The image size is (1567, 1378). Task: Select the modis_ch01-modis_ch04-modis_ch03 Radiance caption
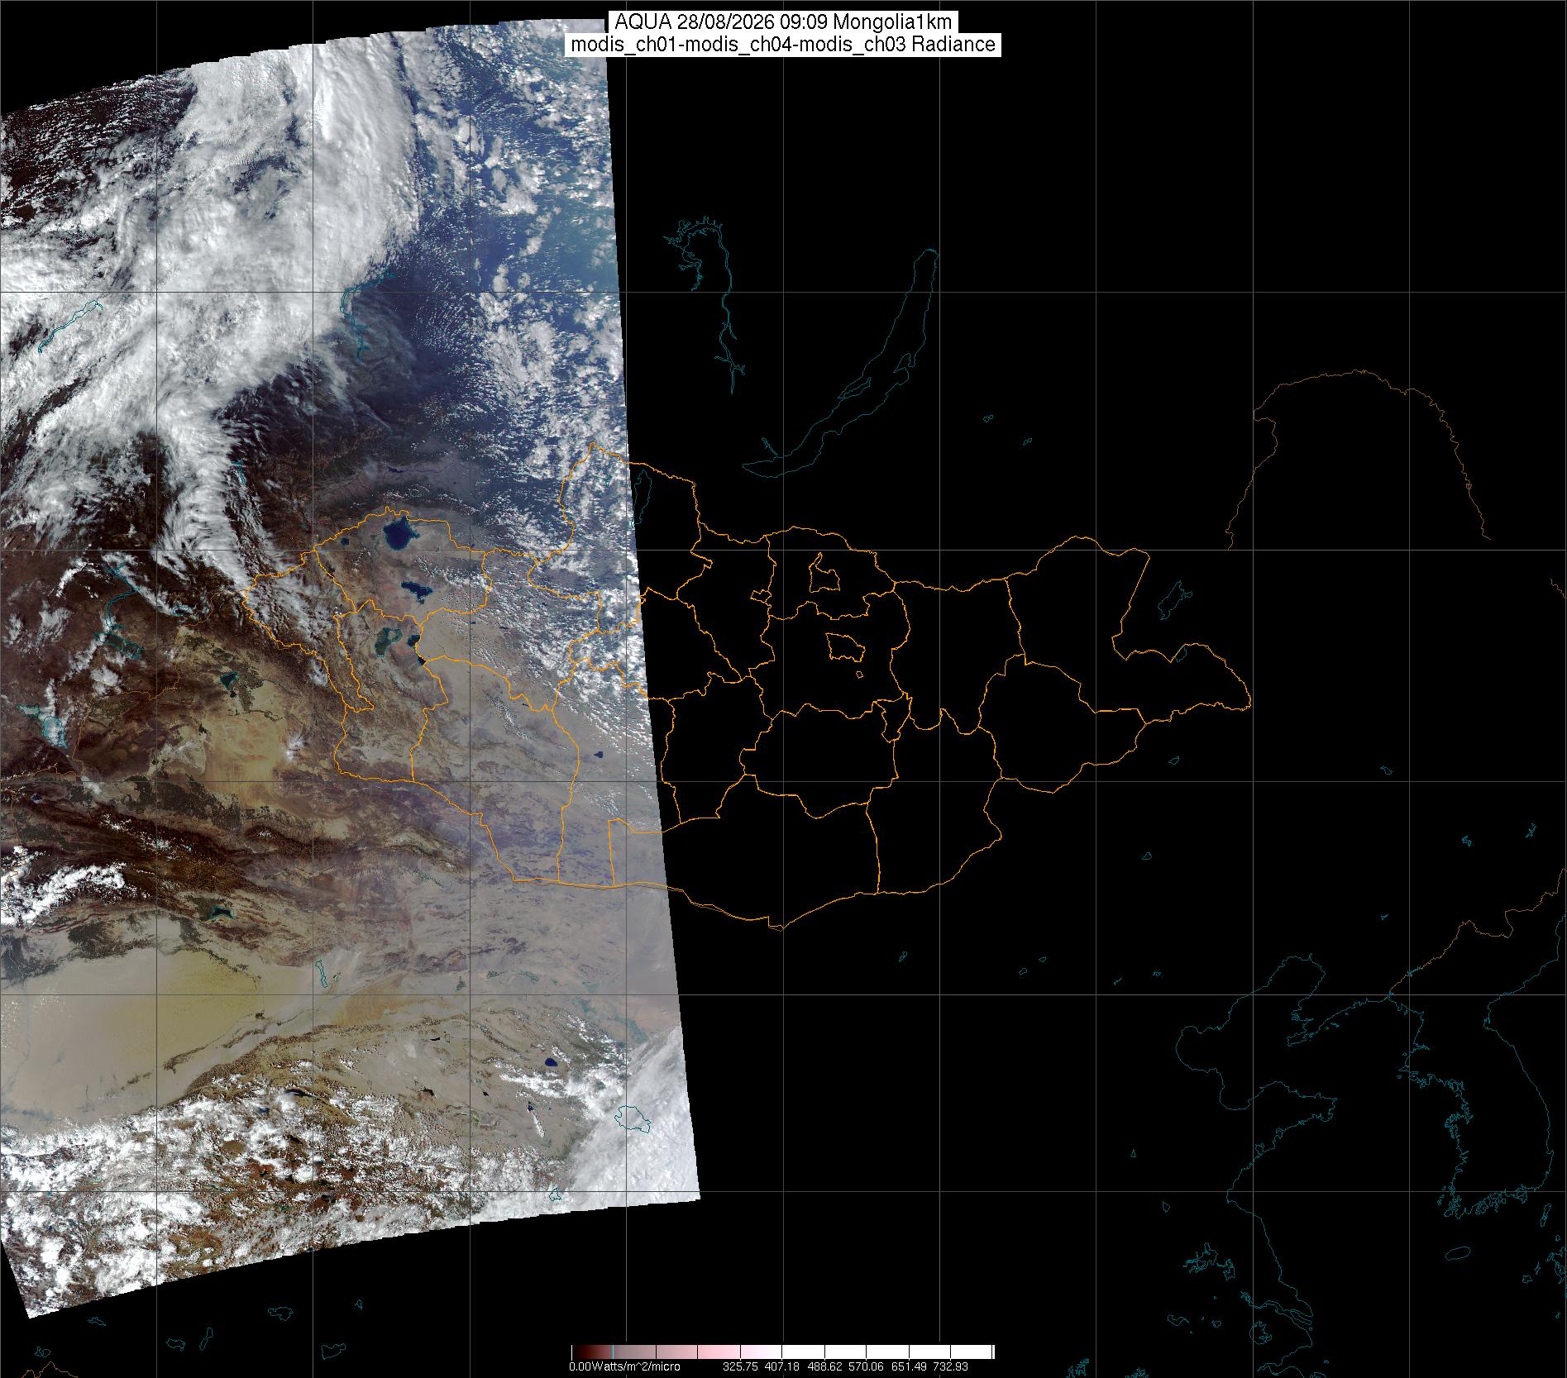783,45
